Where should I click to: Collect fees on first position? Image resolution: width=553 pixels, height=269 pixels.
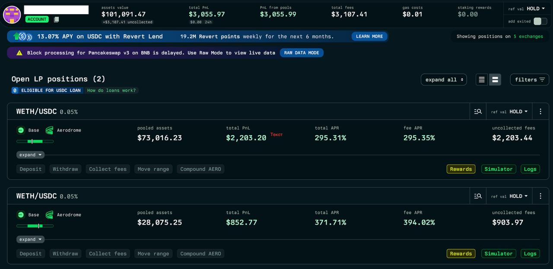pos(108,169)
